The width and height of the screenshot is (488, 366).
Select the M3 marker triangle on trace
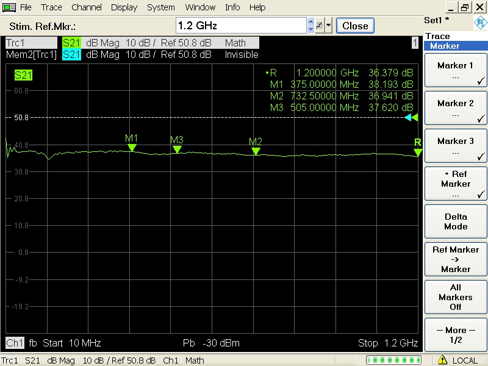point(177,149)
